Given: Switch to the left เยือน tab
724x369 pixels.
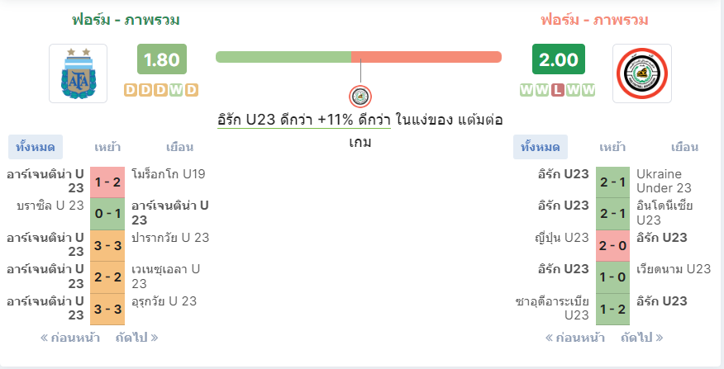Looking at the screenshot, I should pos(179,147).
